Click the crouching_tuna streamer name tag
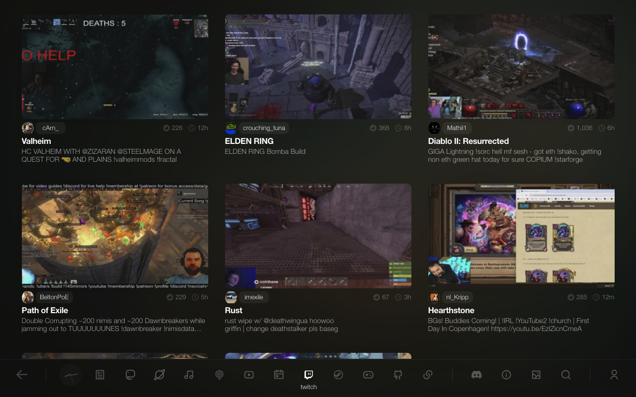Screen dimensions: 636x397 [264, 128]
